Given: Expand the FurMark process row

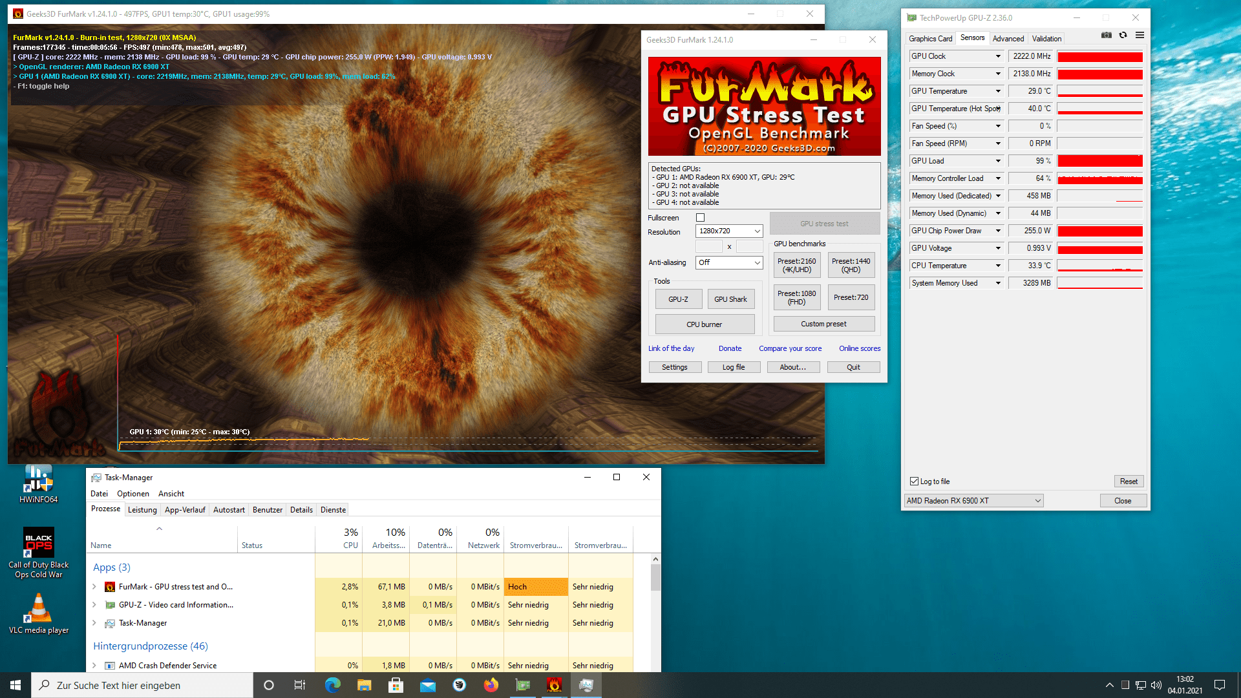Looking at the screenshot, I should 94,587.
